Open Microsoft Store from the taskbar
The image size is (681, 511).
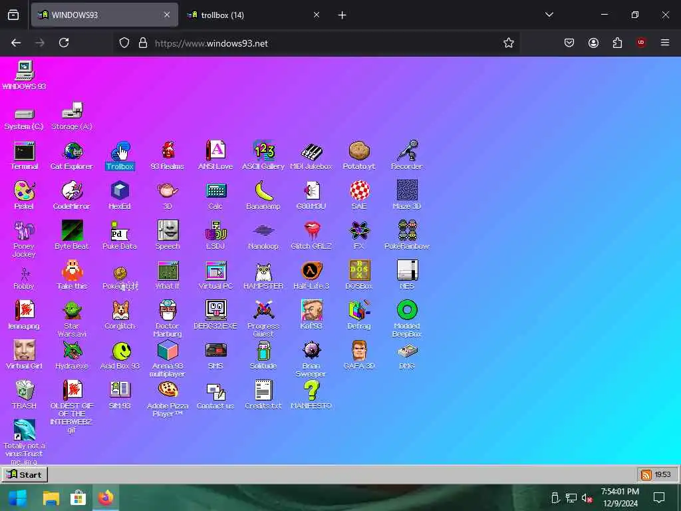coord(78,498)
